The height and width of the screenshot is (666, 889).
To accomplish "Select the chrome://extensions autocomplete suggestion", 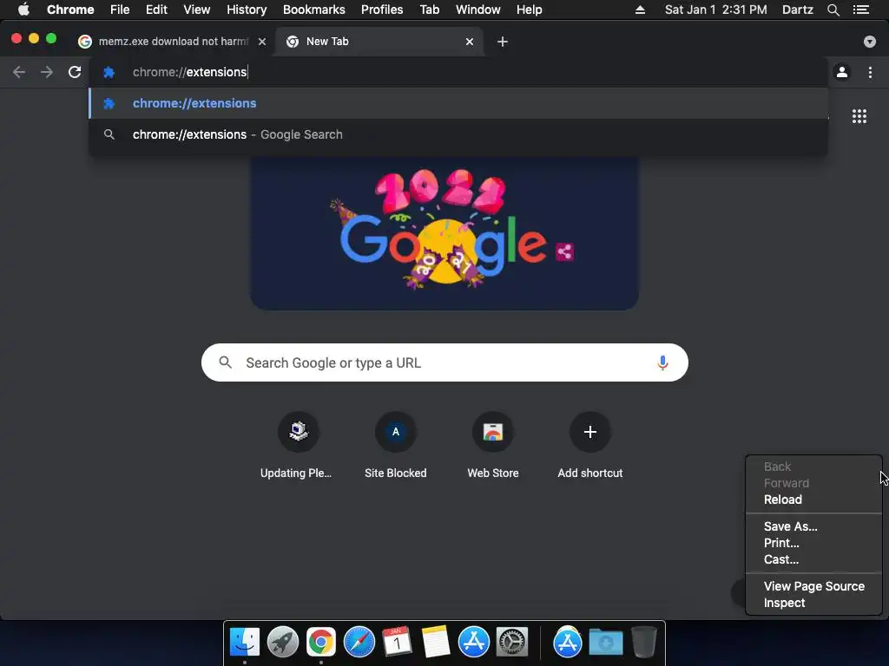I will [458, 103].
